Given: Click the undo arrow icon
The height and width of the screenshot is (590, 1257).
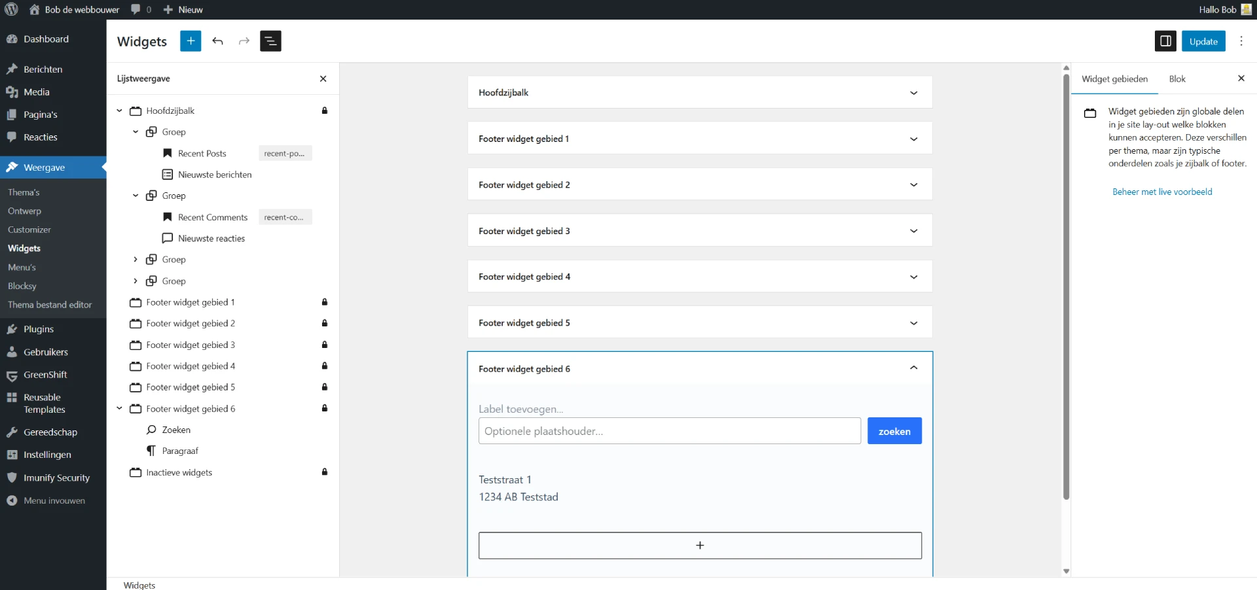Looking at the screenshot, I should tap(217, 41).
